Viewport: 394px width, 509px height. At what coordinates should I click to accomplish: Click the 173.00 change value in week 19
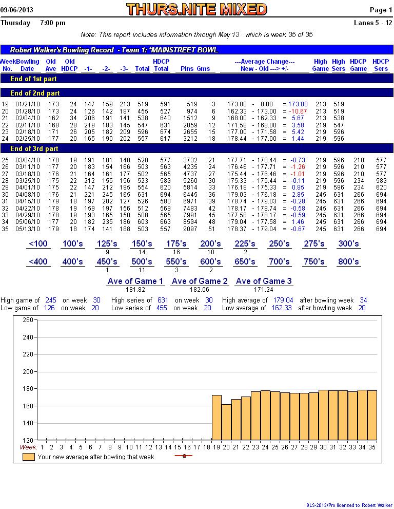[x=298, y=104]
